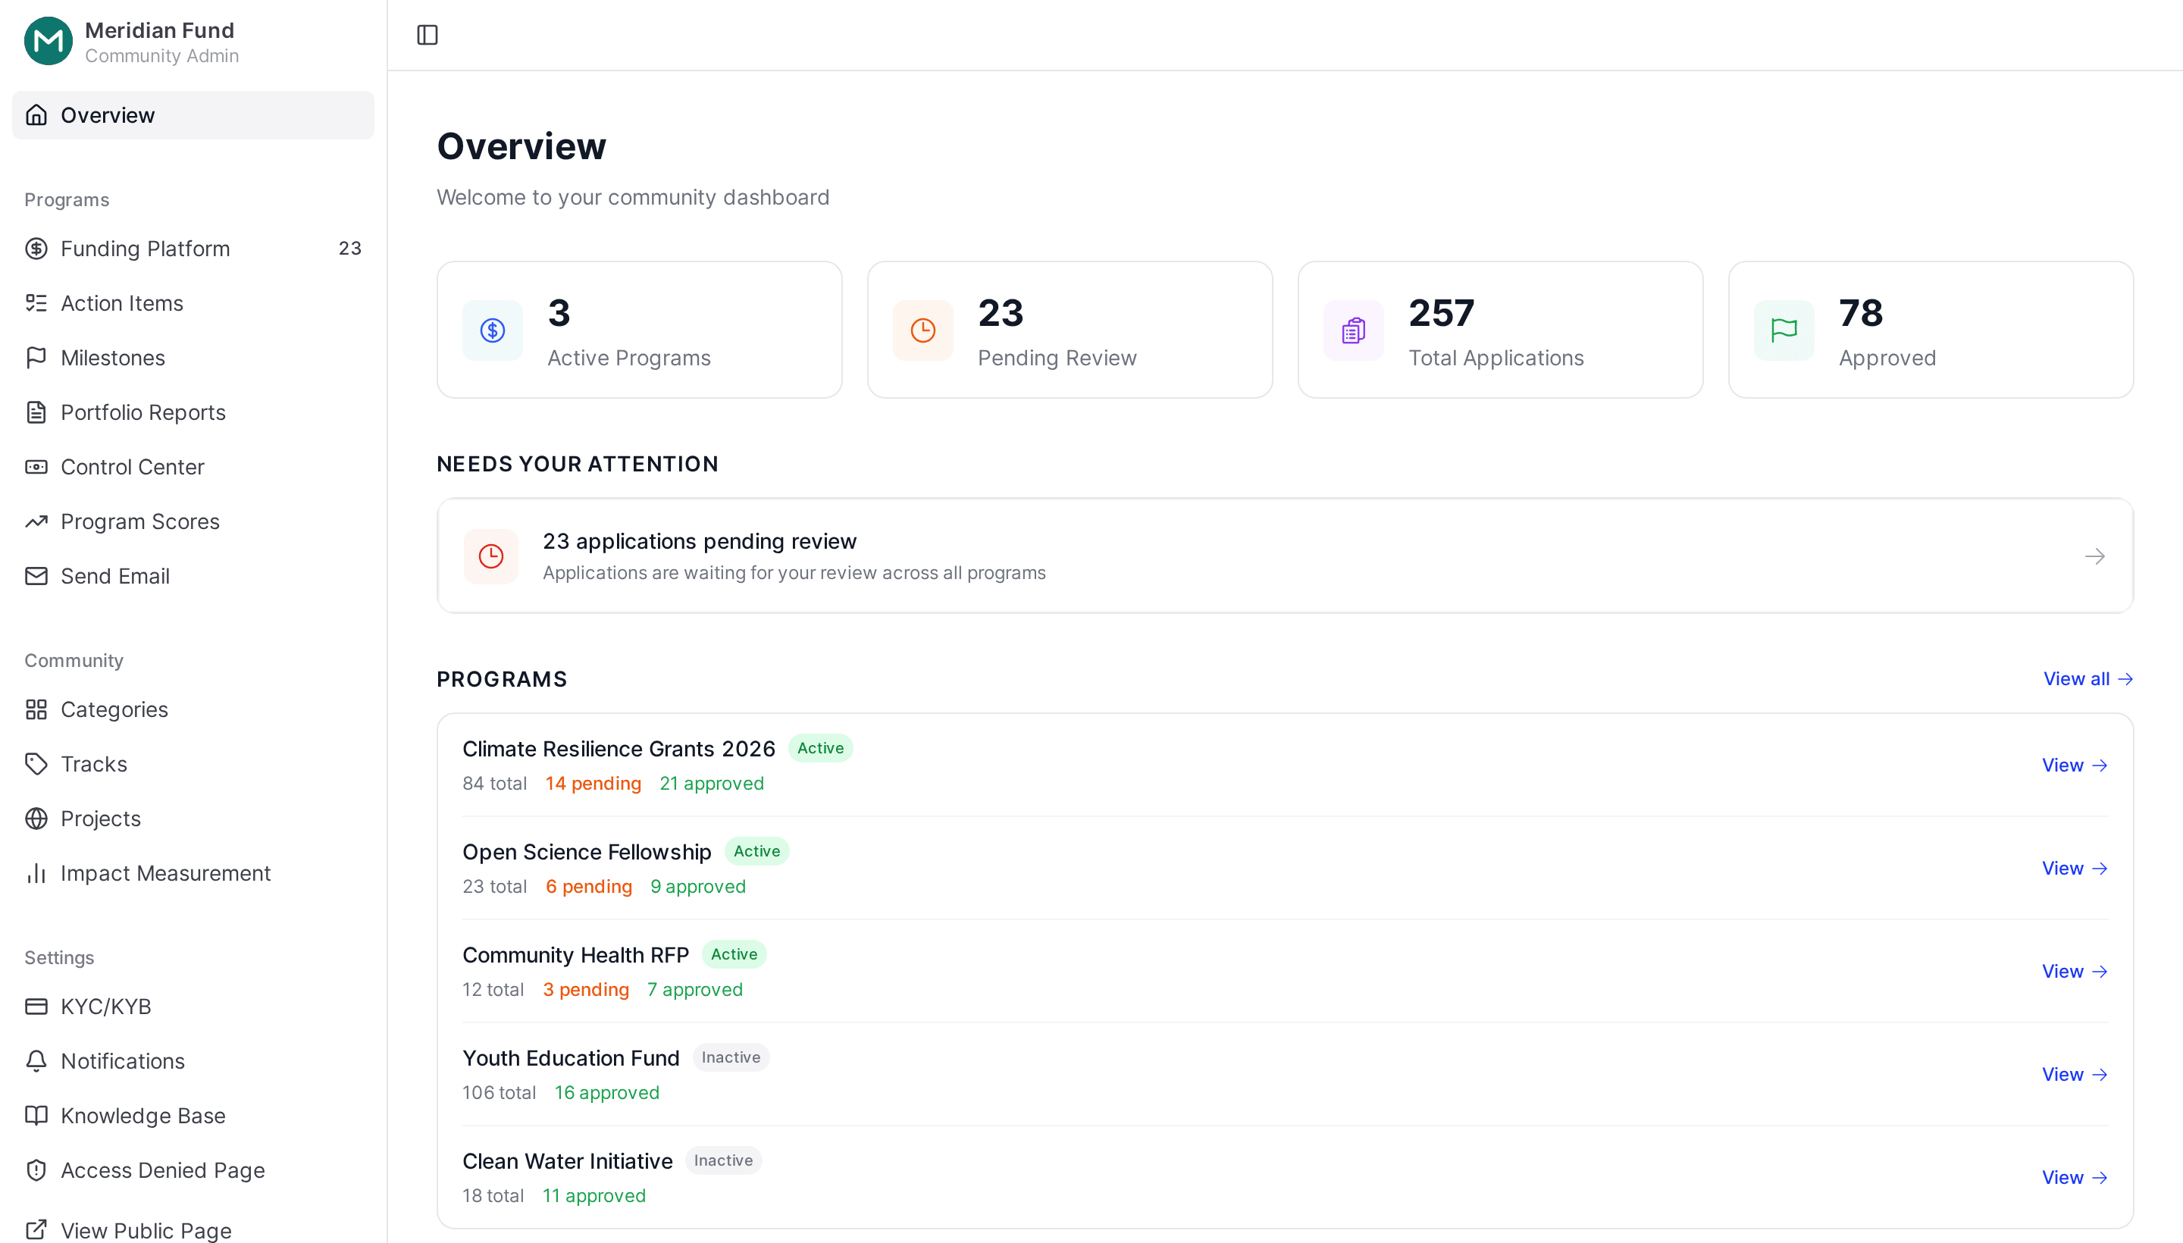This screenshot has height=1243, width=2183.
Task: Click the Funding Platform dollar icon
Action: tap(36, 249)
